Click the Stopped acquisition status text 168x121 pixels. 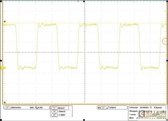tap(133, 111)
